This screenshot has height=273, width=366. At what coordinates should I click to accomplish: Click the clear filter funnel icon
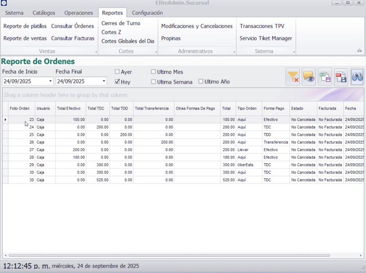pos(293,77)
